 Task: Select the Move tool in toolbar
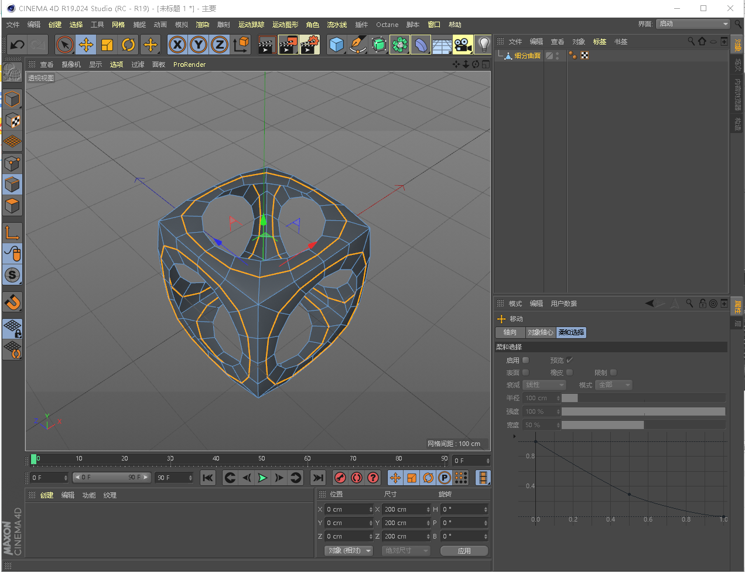point(86,45)
